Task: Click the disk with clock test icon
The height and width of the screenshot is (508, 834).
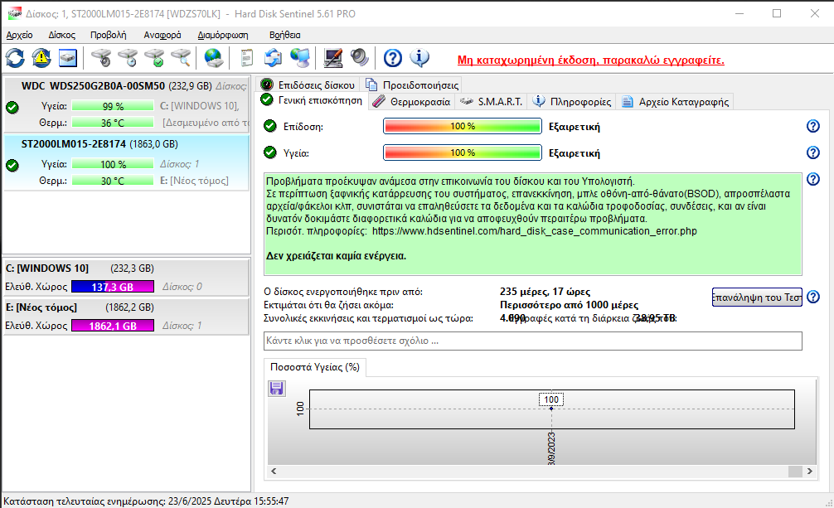Action: 128,58
